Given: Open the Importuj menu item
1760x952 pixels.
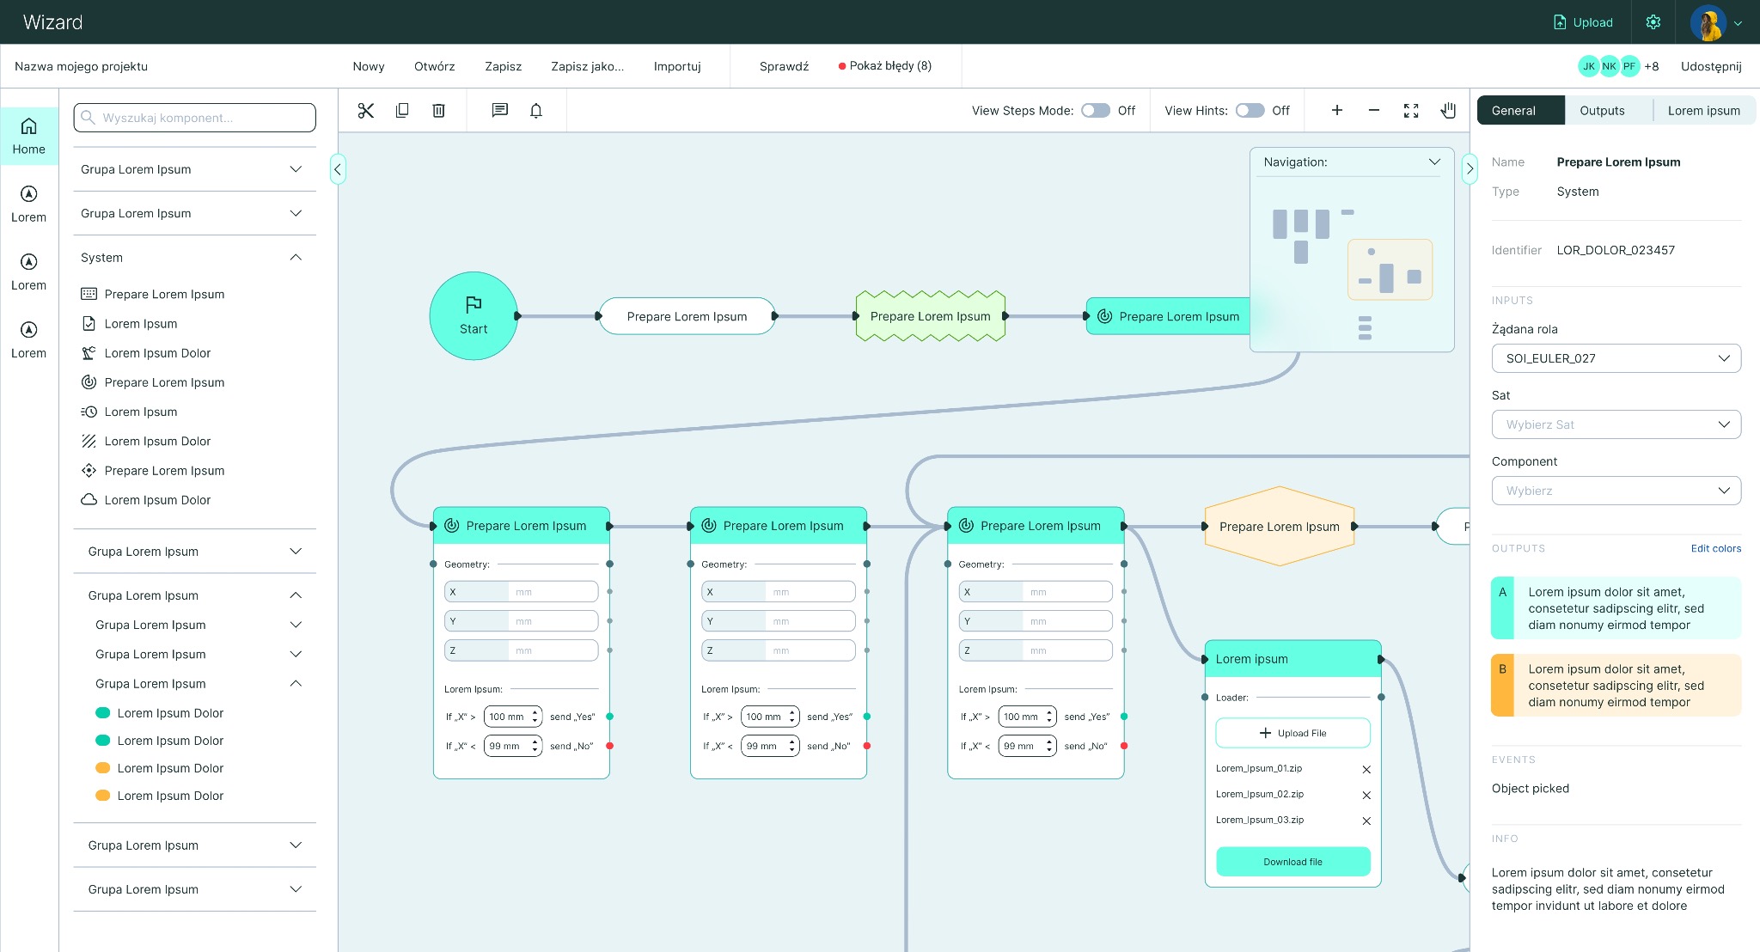Looking at the screenshot, I should tap(677, 66).
